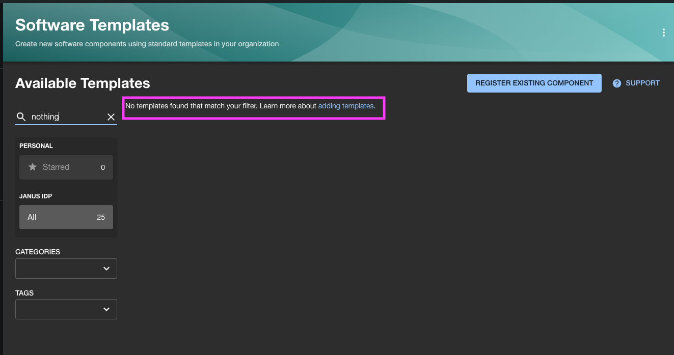The height and width of the screenshot is (355, 674).
Task: Click the Software Templates page title
Action: tap(92, 25)
